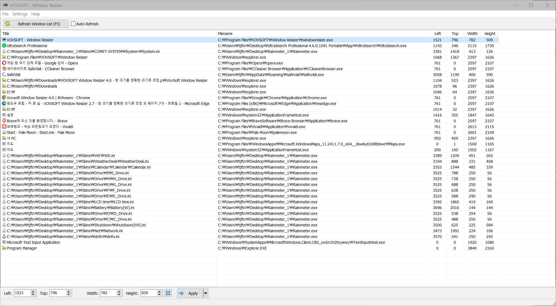
Task: Click the SafeVisit row icon
Action: pos(4,74)
